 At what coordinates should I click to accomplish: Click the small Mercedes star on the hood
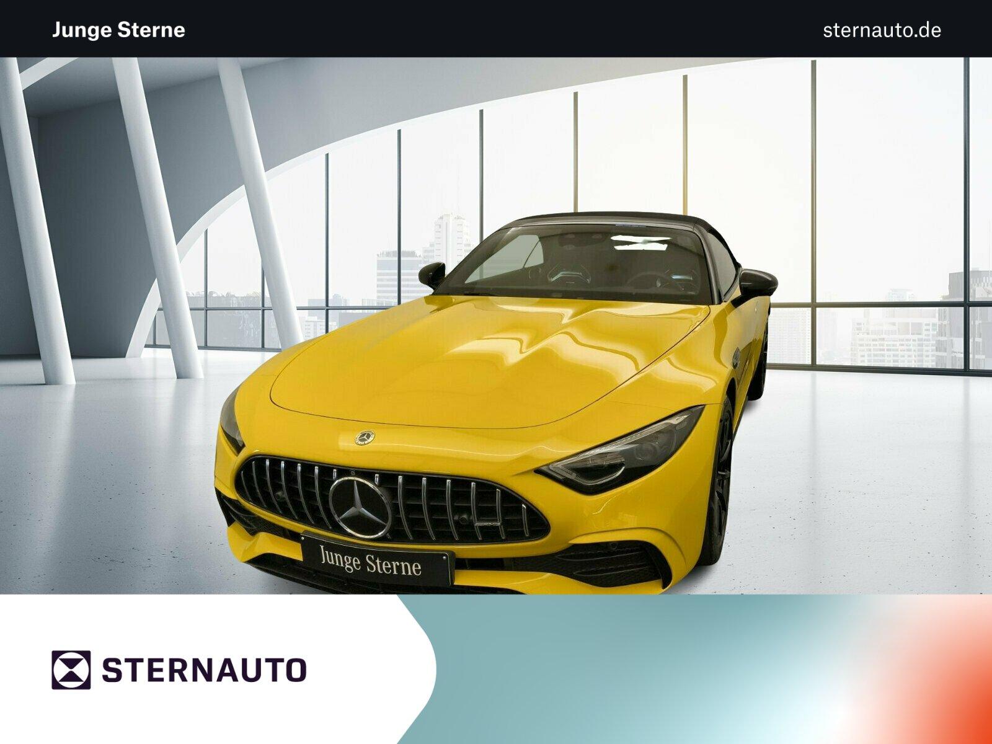pyautogui.click(x=365, y=438)
